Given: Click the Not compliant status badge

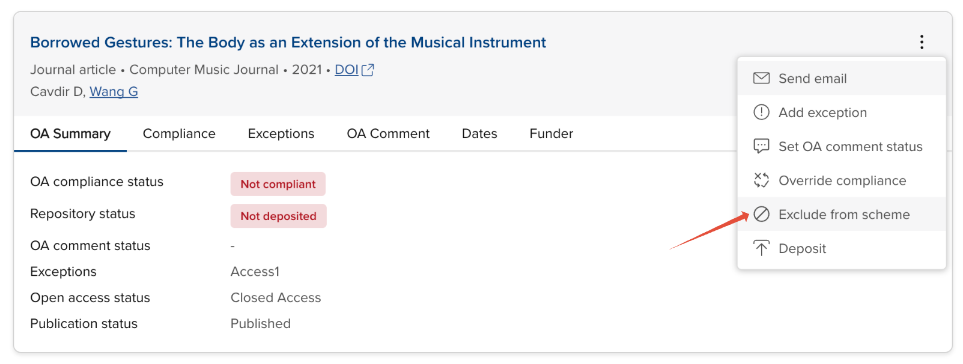Looking at the screenshot, I should pyautogui.click(x=278, y=184).
